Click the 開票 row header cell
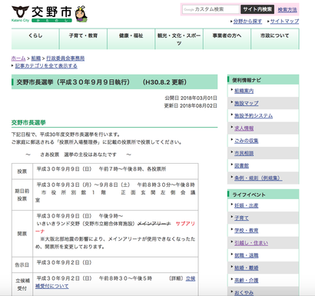Screen dimensions: 315x296 pyautogui.click(x=22, y=234)
